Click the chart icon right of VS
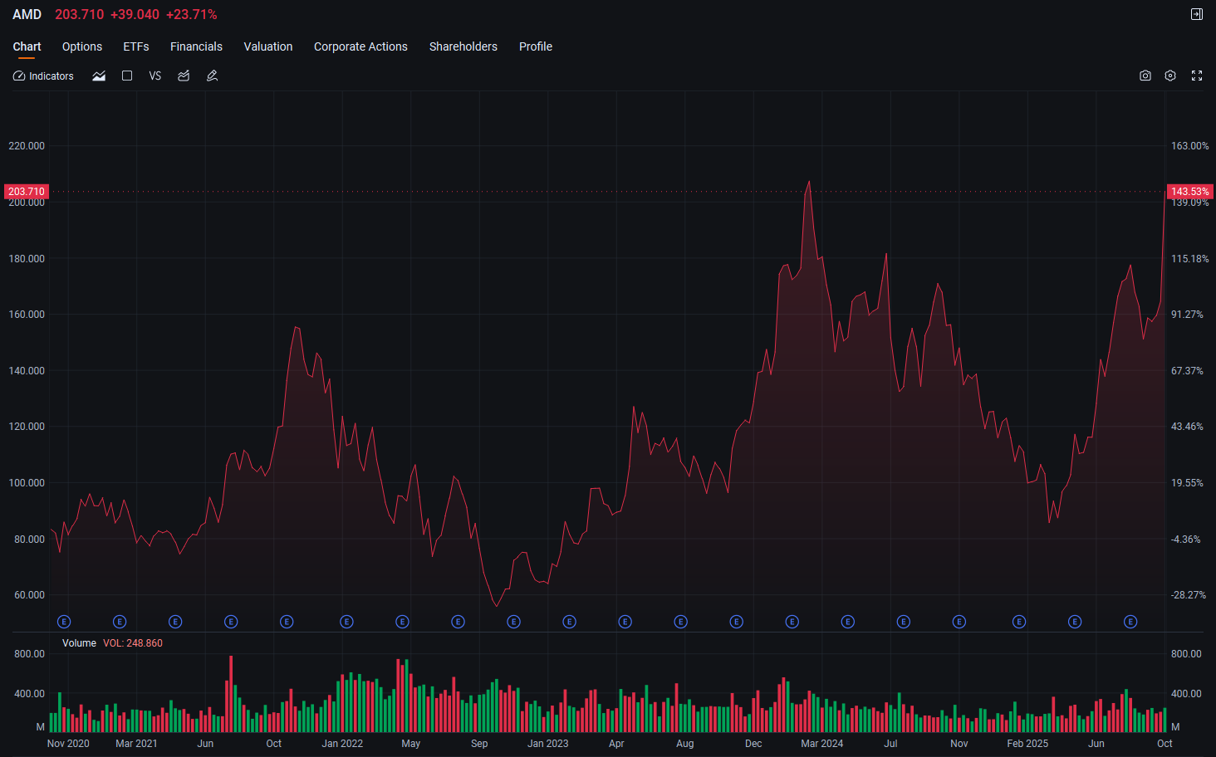The height and width of the screenshot is (757, 1216). coord(184,76)
